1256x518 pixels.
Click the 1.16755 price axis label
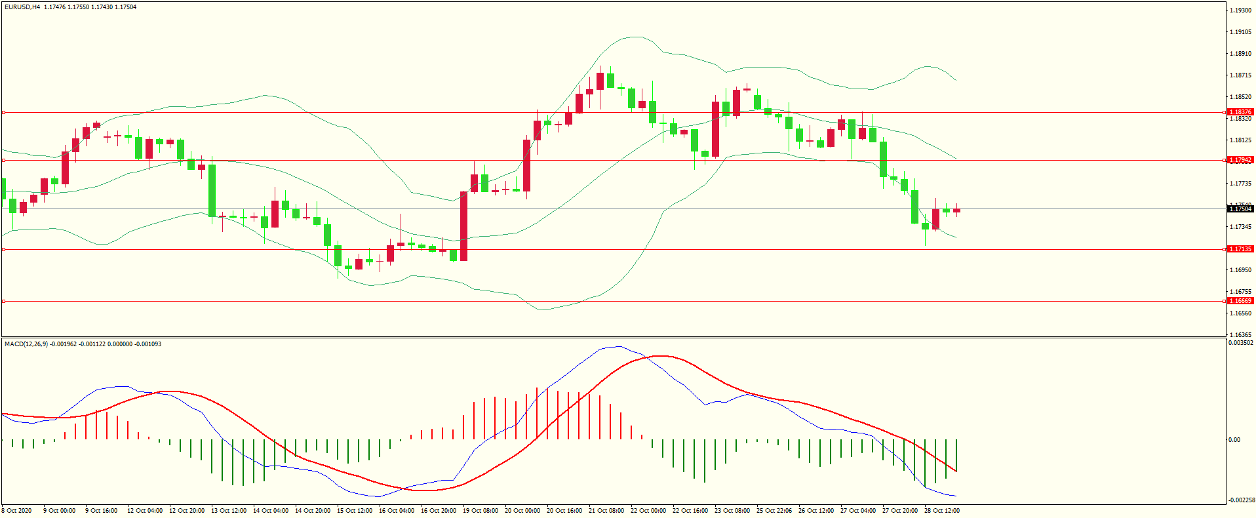(x=1240, y=292)
